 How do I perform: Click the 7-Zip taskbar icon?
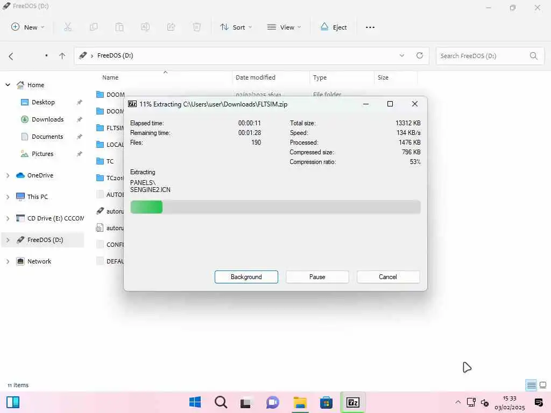point(353,402)
